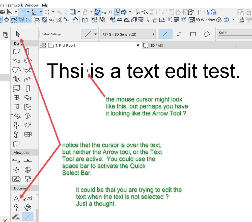Open the Teamwork menu
This screenshot has height=222, width=252.
coord(14,5)
